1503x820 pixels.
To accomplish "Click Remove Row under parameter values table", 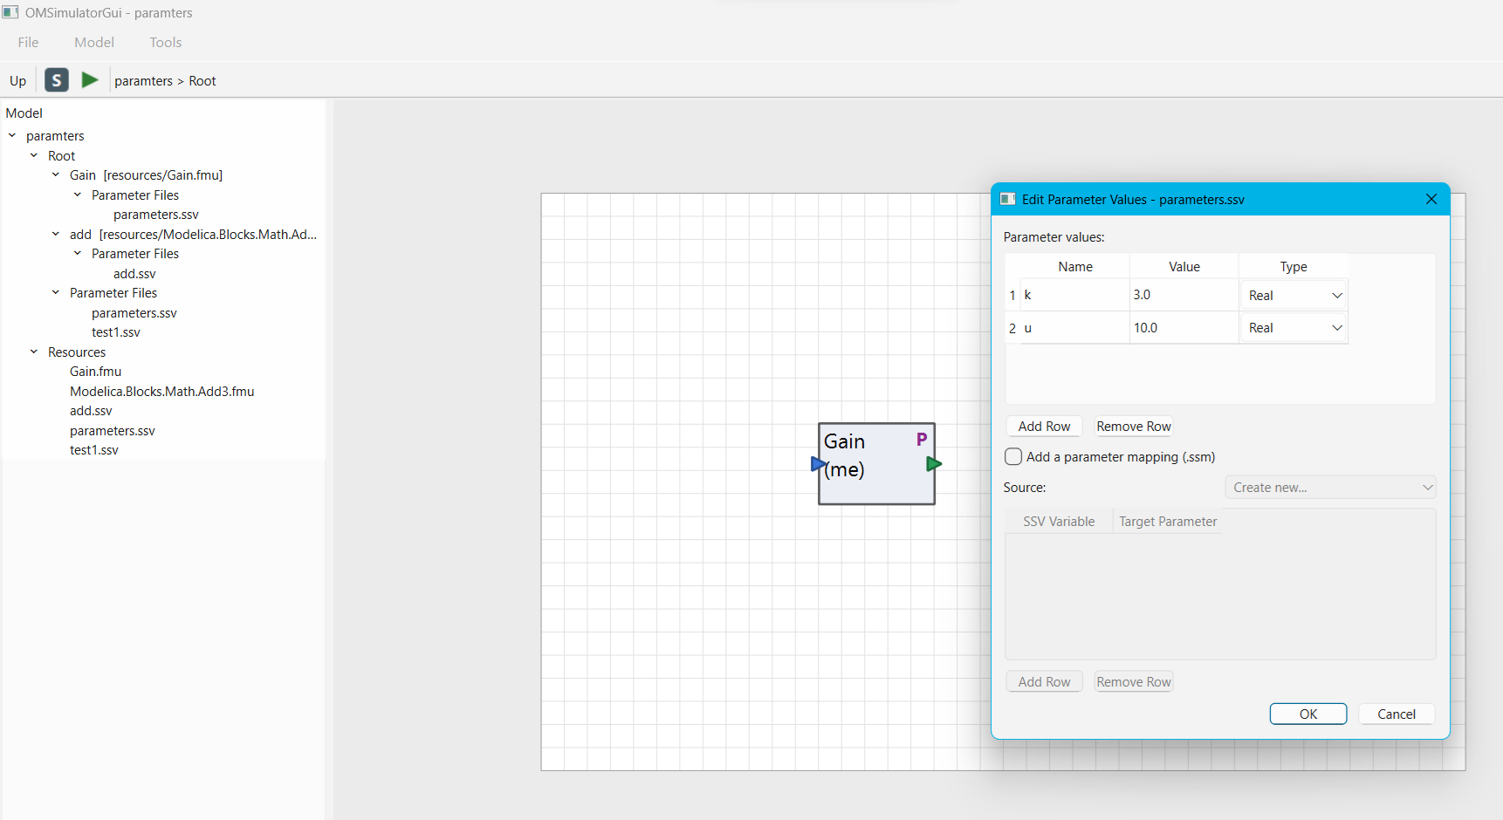I will point(1134,426).
